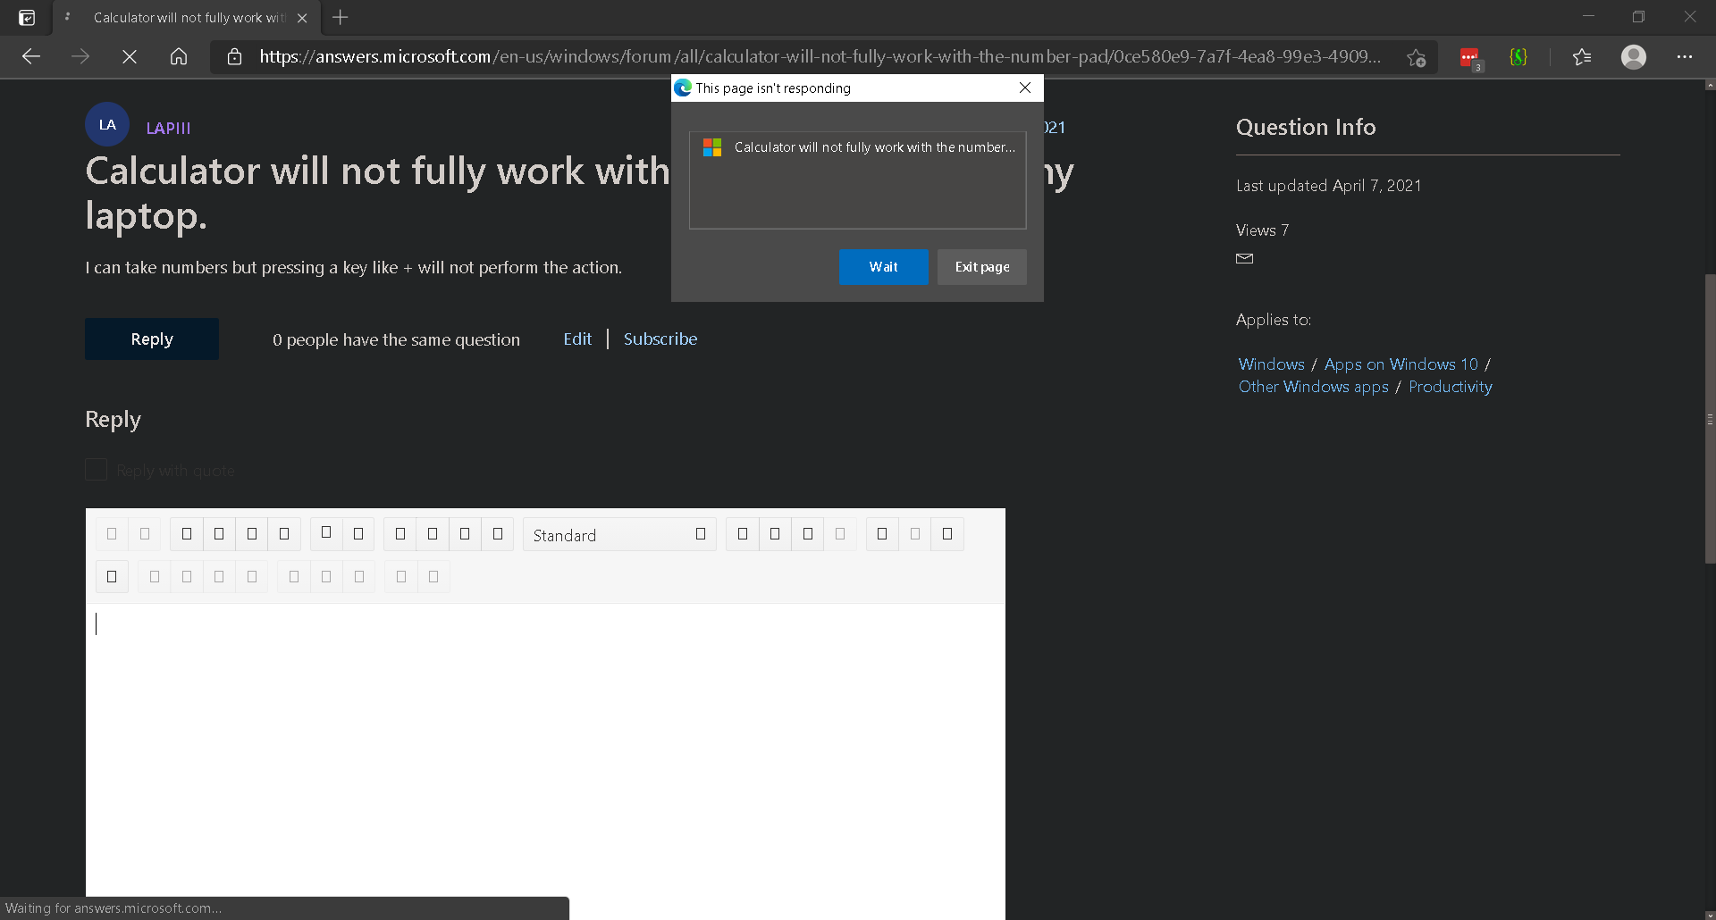
Task: Open the Other Windows apps link
Action: coord(1313,387)
